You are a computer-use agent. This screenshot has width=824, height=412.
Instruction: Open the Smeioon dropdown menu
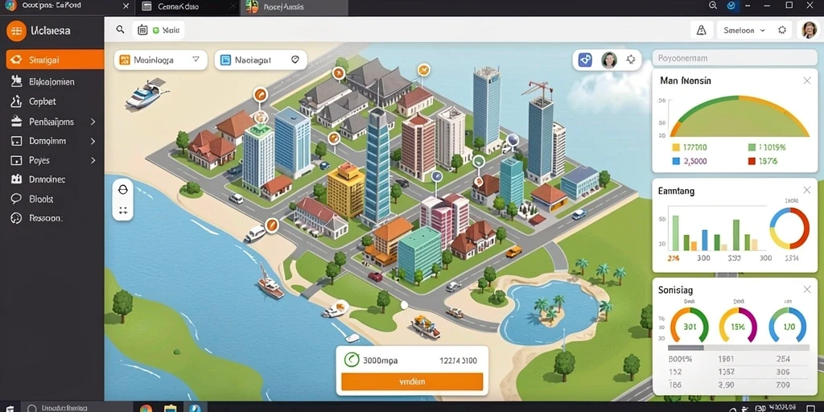tap(742, 31)
